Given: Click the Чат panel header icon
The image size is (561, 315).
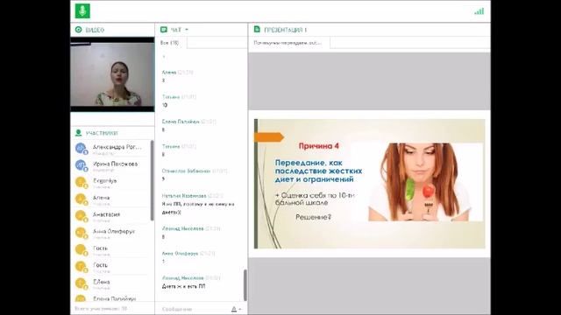Looking at the screenshot, I should pos(164,30).
